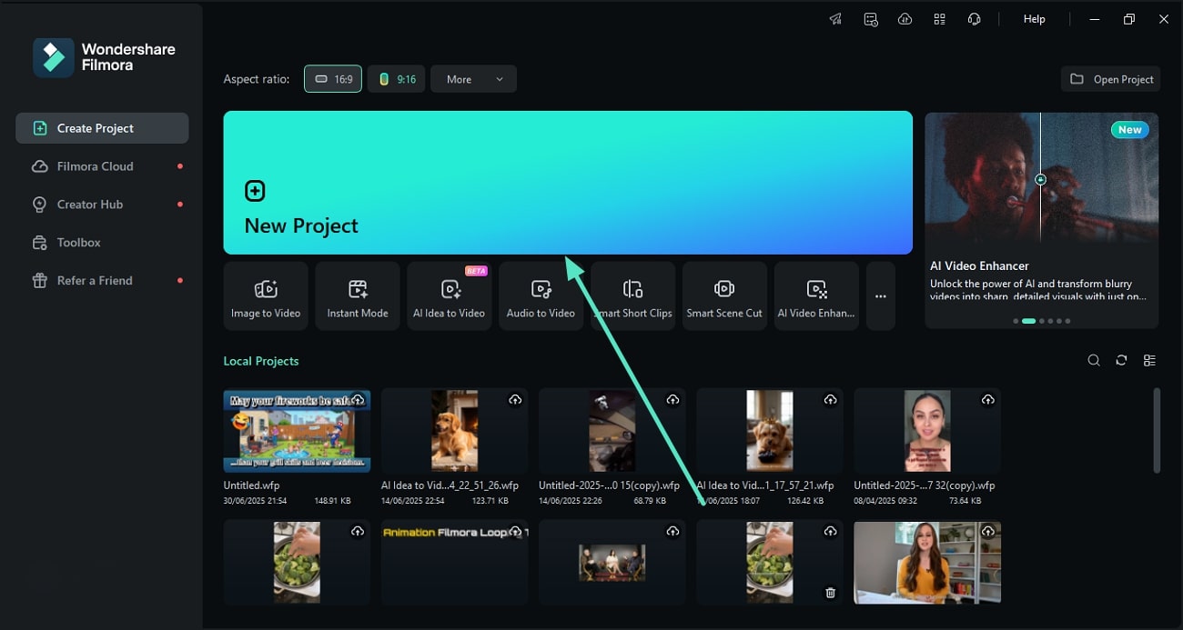This screenshot has width=1183, height=630.
Task: Click the paper plane icon in title bar
Action: (835, 19)
